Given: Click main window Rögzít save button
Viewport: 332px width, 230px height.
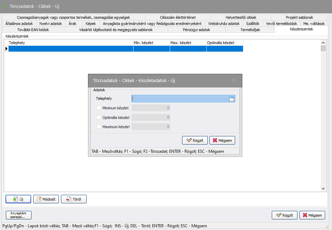Looking at the screenshot, I should (x=284, y=215).
